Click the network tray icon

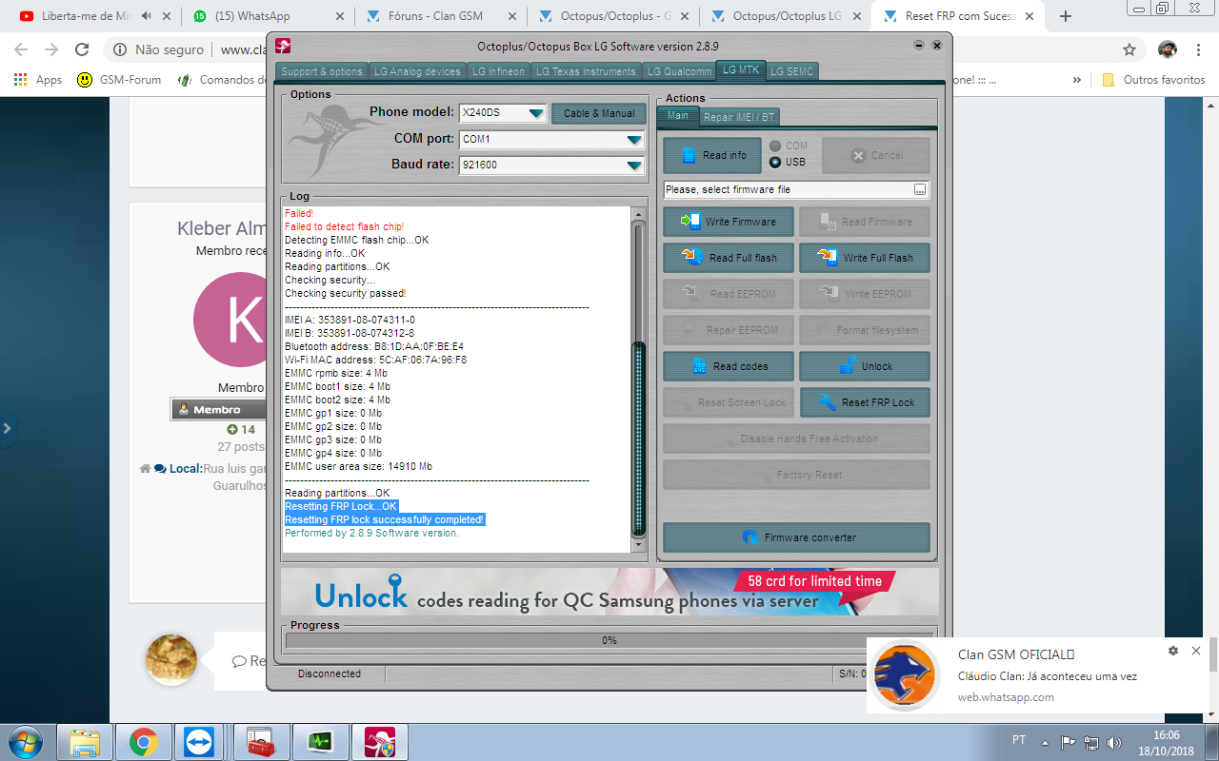1091,742
